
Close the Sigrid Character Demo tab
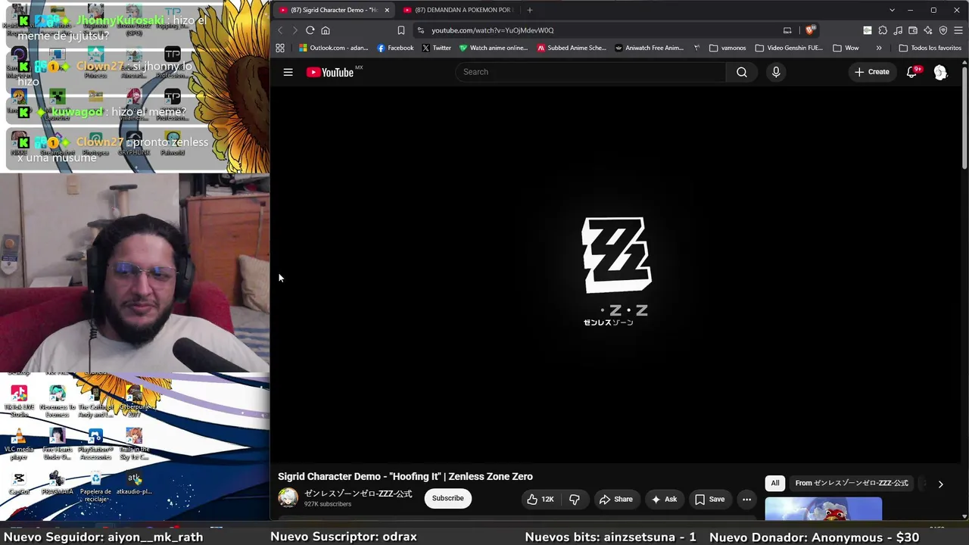pyautogui.click(x=387, y=10)
